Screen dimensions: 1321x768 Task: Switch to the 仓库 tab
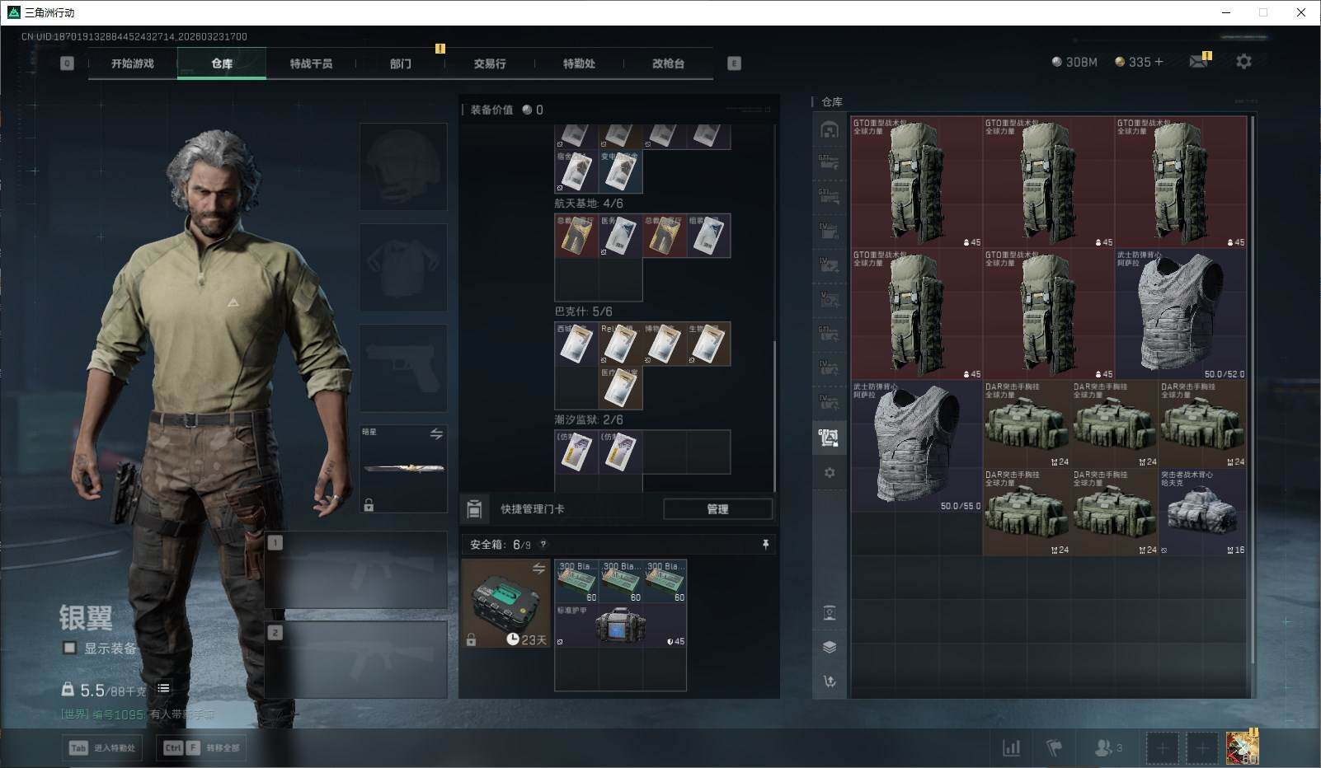[x=222, y=63]
